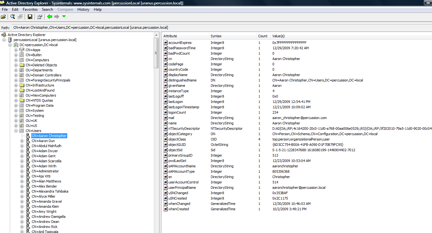Screen dimensions: 432x233
Task: Click the OU icon beside OU=UK
Action: point(21,121)
